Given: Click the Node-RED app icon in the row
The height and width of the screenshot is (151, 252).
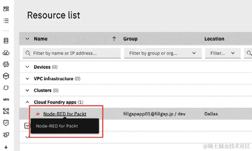Looking at the screenshot, I should click(38, 114).
